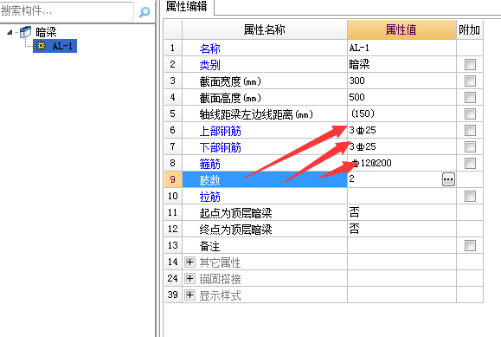Click the 上部钢筋 property link

(220, 131)
